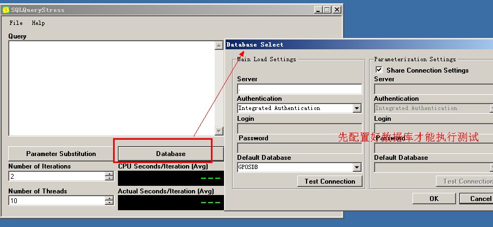The image size is (493, 227).
Task: Close the SQLQueryStress window
Action: [x=337, y=10]
